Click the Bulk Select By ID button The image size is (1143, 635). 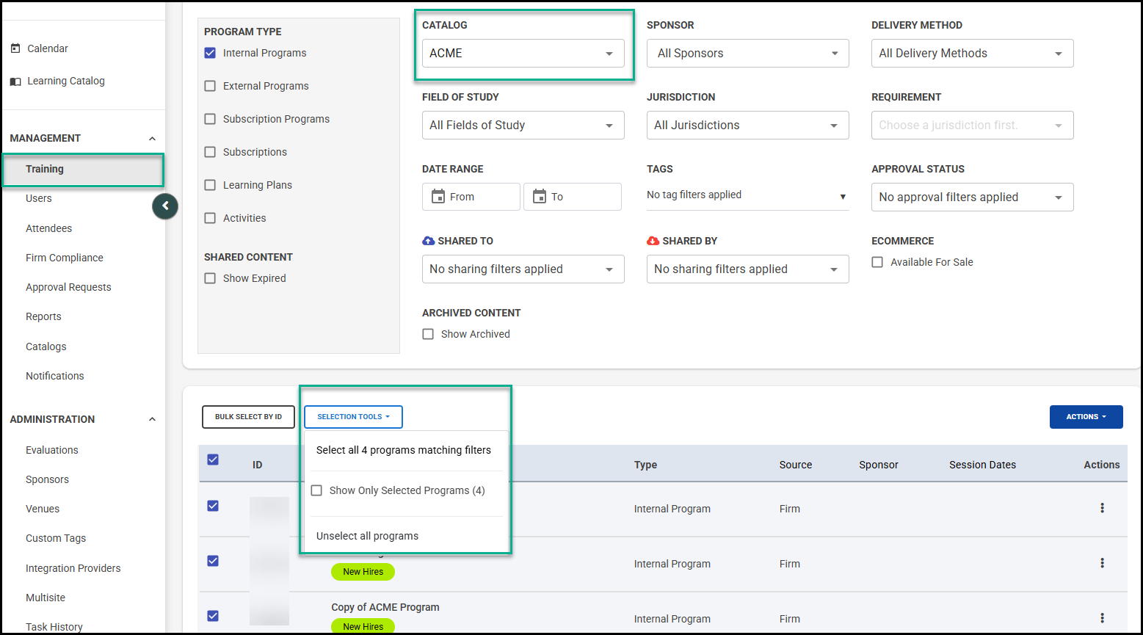pos(248,417)
